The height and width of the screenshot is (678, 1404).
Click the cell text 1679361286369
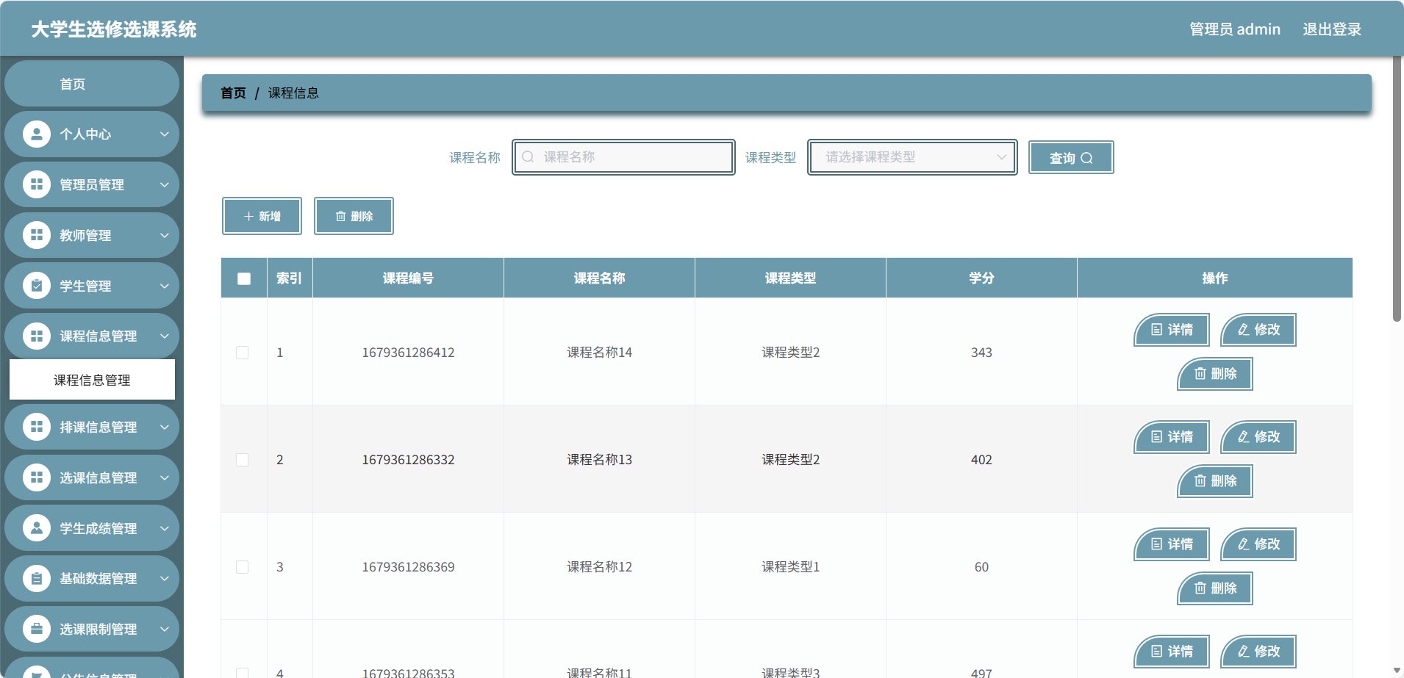pyautogui.click(x=408, y=567)
